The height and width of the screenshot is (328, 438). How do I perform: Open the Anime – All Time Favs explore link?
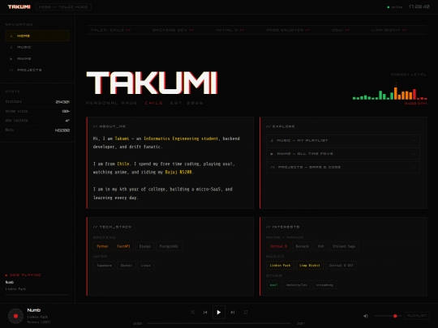343,154
